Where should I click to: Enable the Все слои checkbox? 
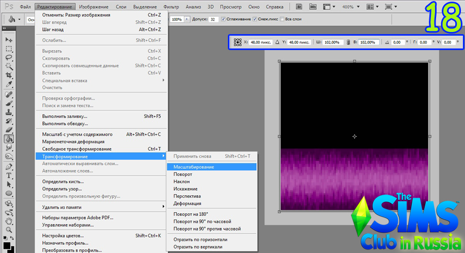click(282, 19)
